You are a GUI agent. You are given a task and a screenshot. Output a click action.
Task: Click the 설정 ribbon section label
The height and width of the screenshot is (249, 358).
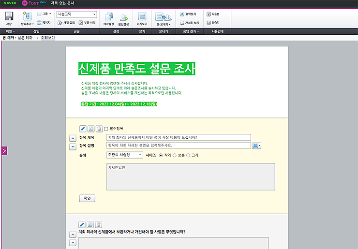tap(116, 31)
